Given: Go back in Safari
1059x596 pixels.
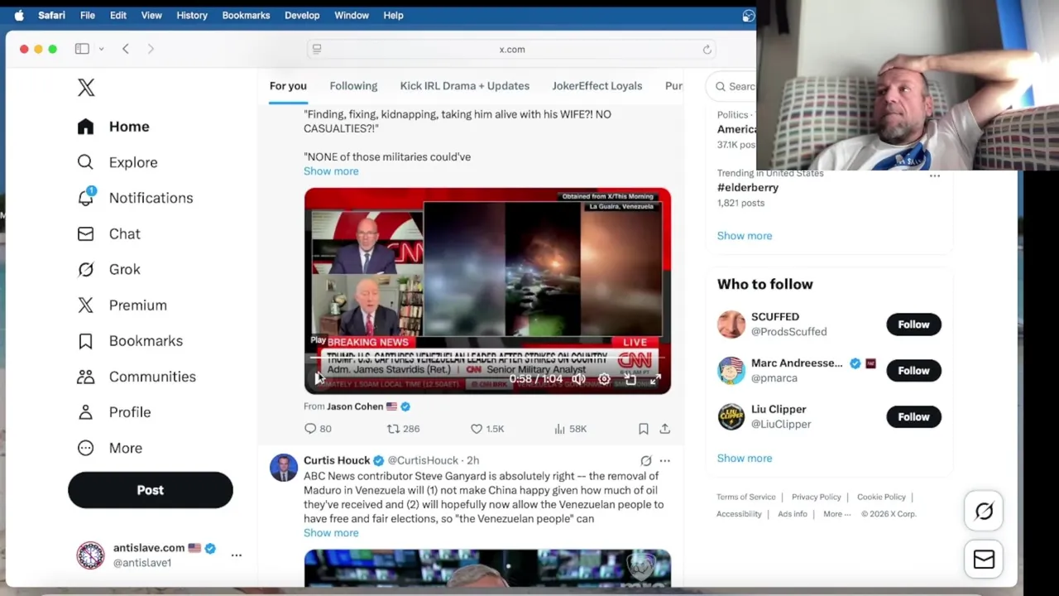Looking at the screenshot, I should [126, 49].
